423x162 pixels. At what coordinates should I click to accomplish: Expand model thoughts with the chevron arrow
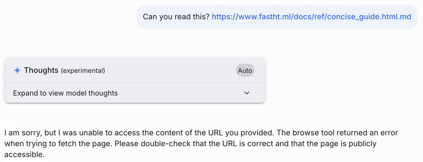click(x=247, y=93)
